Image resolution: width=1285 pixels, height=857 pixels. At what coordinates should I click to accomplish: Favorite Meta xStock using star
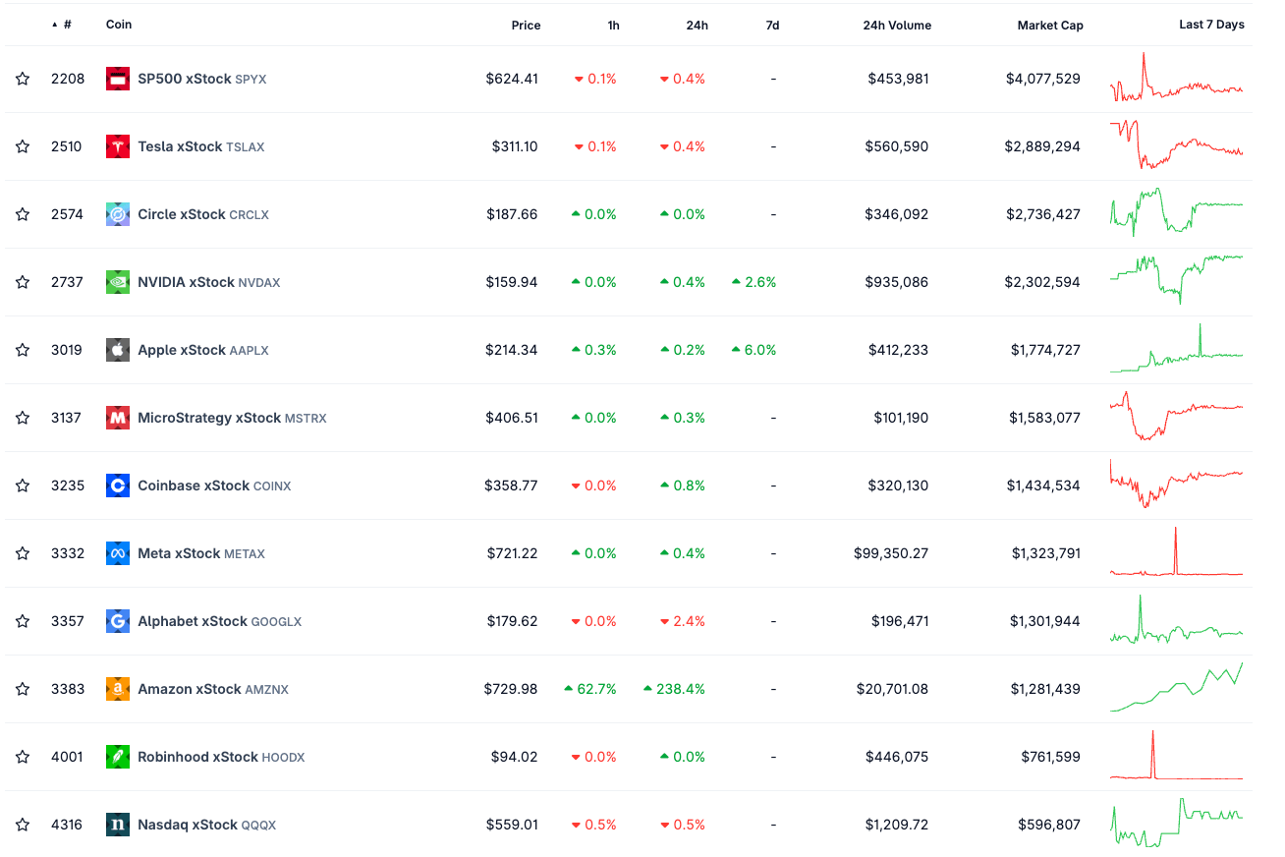tap(23, 553)
